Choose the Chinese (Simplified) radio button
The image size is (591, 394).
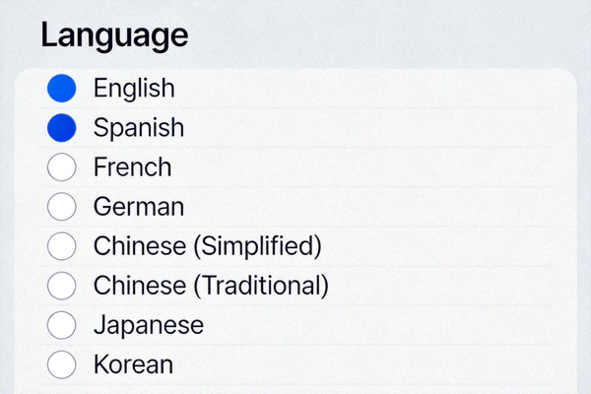click(61, 246)
